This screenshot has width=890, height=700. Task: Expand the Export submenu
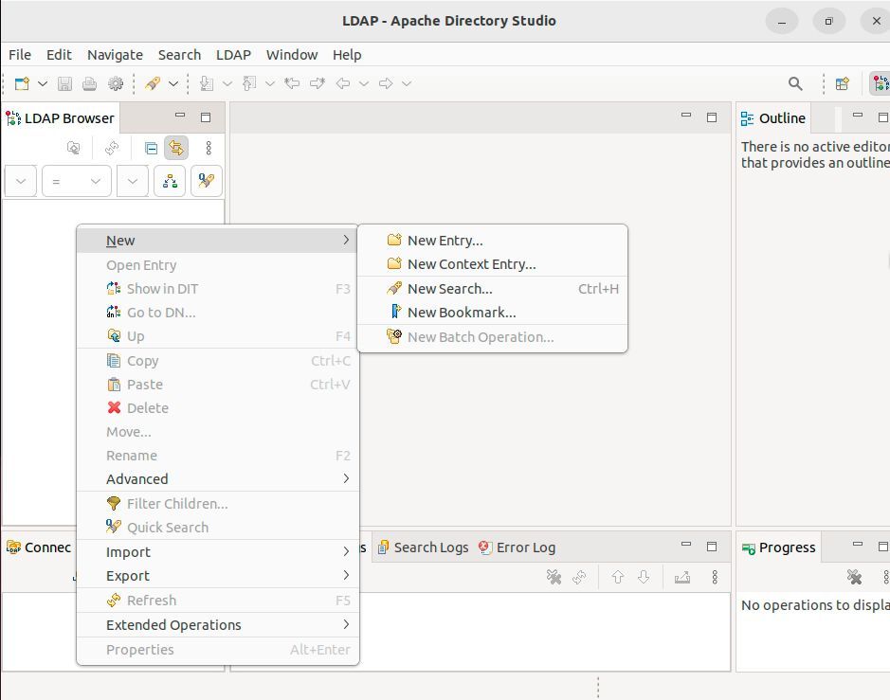click(x=127, y=575)
